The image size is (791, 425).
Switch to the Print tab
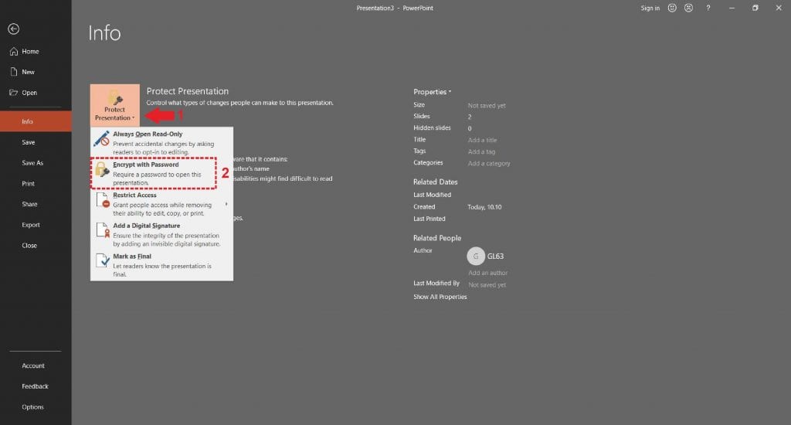point(36,184)
